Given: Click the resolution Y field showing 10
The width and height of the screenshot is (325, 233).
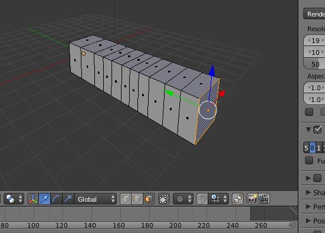Looking at the screenshot, I should [314, 52].
